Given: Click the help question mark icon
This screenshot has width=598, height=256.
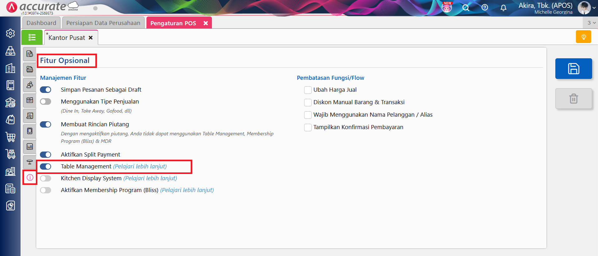Looking at the screenshot, I should 485,7.
